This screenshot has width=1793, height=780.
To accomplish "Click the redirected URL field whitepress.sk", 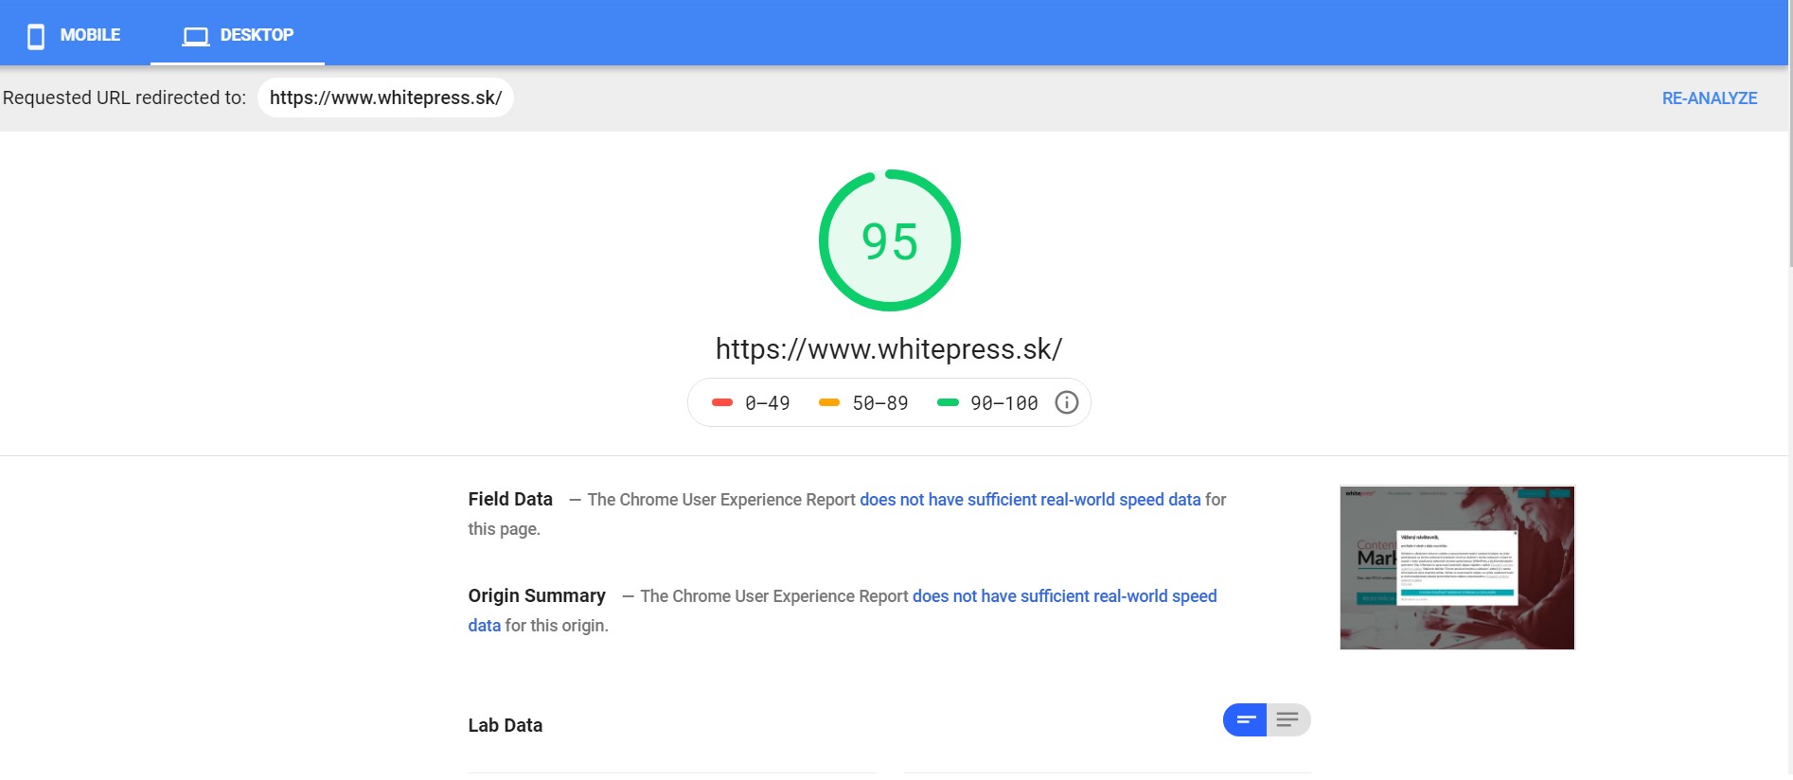I will [385, 97].
